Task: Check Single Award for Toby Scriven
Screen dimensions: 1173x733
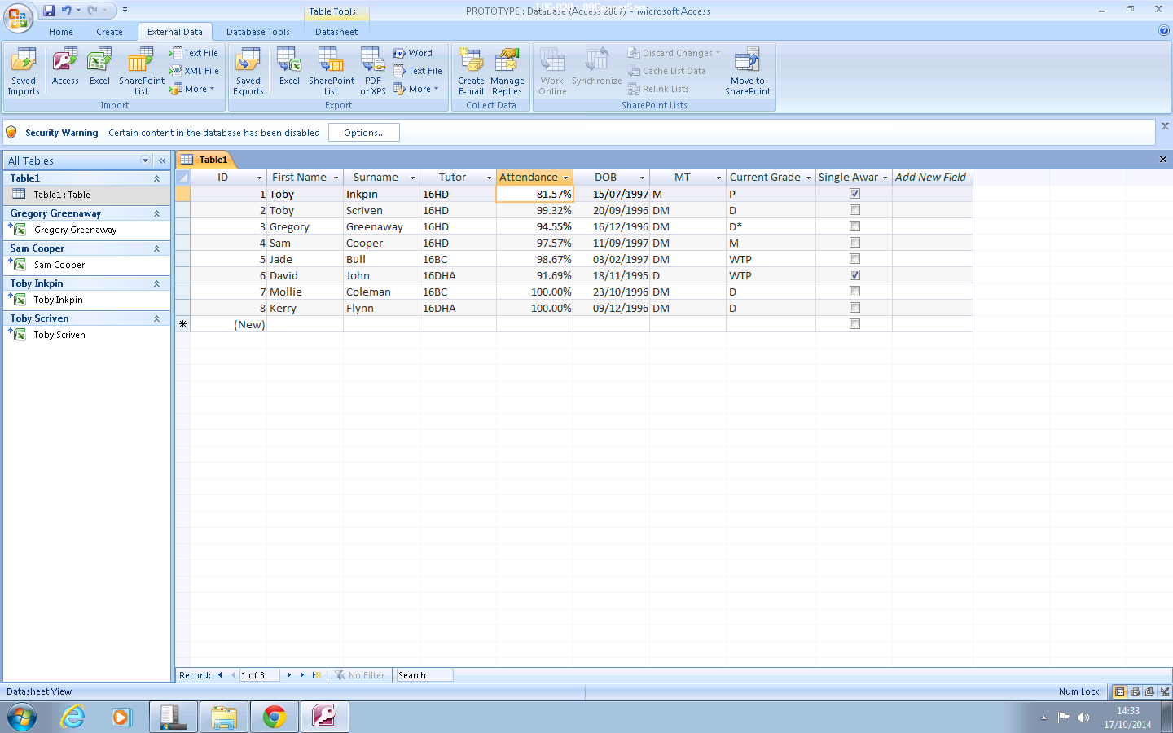Action: (x=854, y=210)
